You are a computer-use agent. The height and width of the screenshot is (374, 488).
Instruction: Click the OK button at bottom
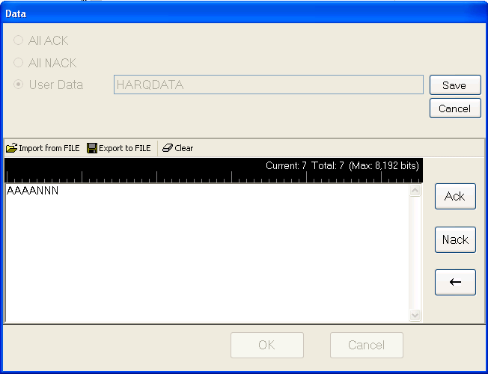coord(267,345)
